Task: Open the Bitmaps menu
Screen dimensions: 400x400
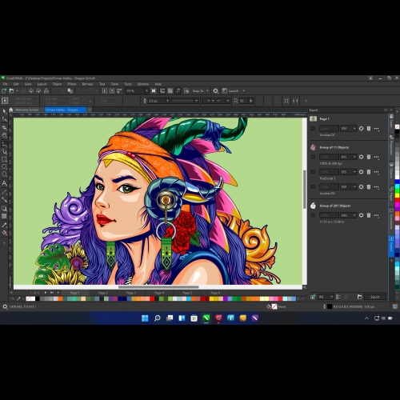Action: click(87, 84)
